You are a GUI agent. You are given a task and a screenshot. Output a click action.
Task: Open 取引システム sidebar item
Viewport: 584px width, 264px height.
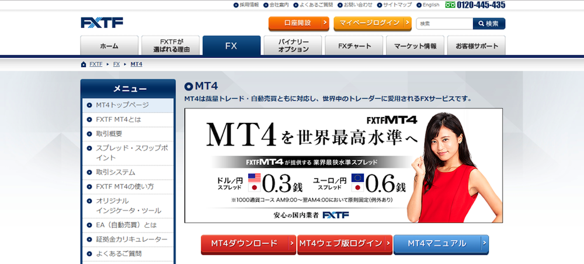[128, 173]
